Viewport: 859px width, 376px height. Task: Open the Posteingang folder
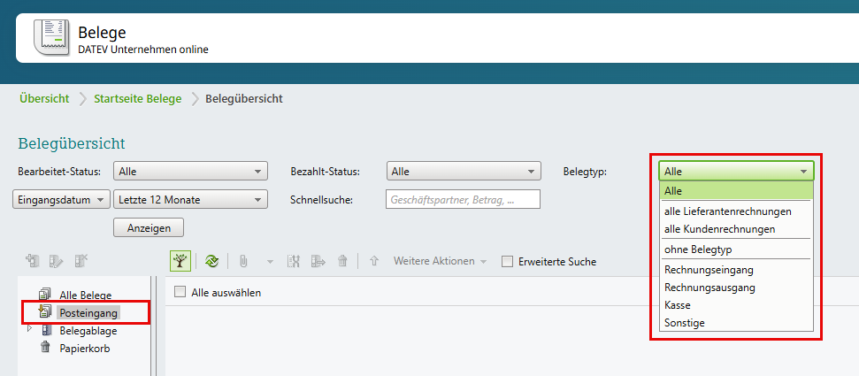tap(88, 312)
